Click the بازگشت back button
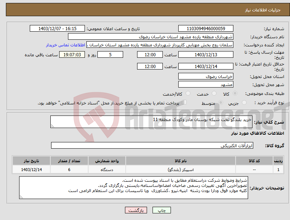Screen dimensions: 290x220 136,210
